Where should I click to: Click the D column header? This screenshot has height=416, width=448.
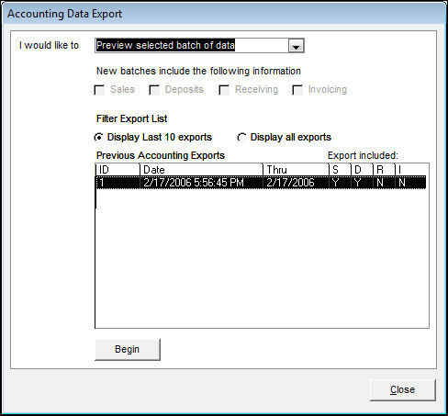click(362, 170)
